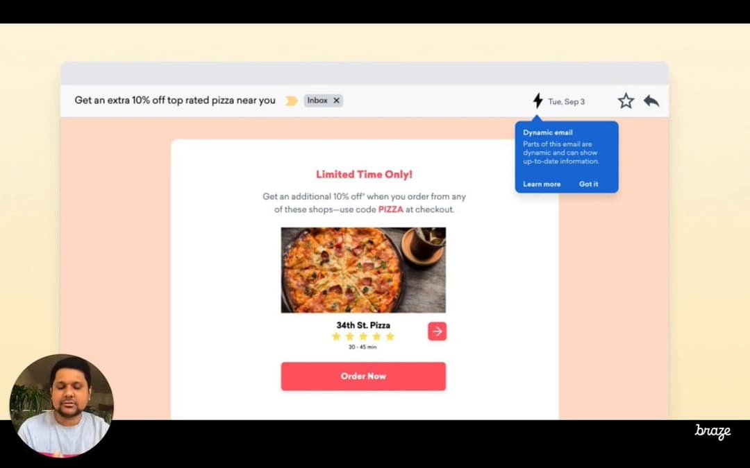Click the Order Now button
This screenshot has width=750, height=468.
tap(363, 376)
